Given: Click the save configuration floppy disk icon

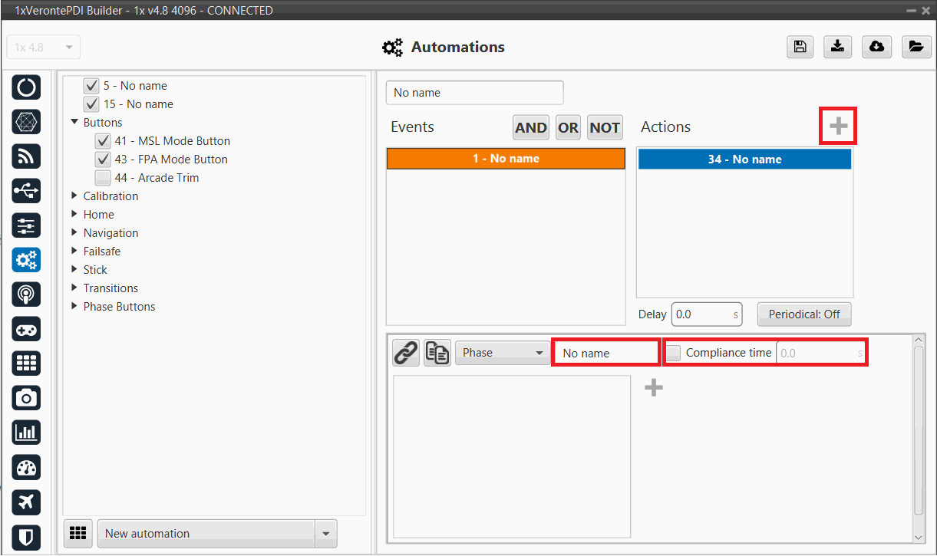Looking at the screenshot, I should click(x=800, y=47).
